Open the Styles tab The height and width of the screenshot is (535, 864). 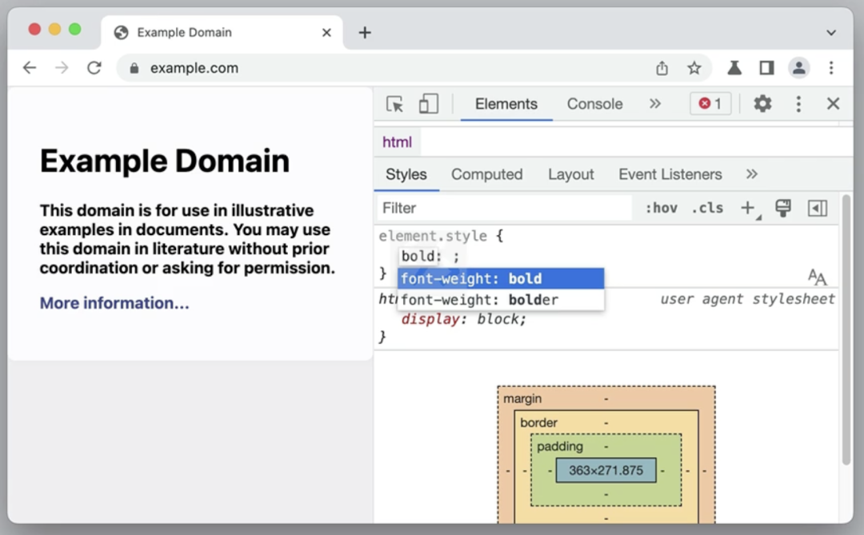coord(406,174)
